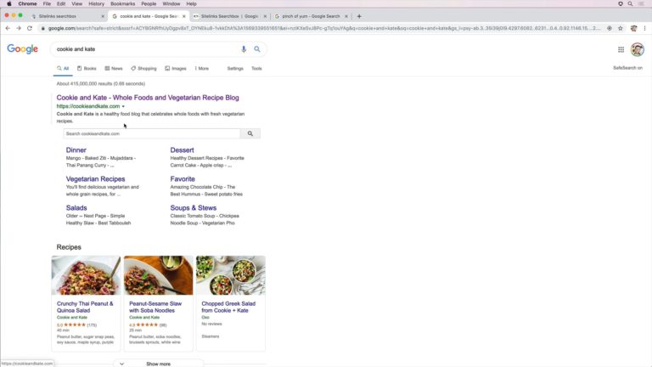This screenshot has height=367, width=652.
Task: Open the History menu
Action: pyautogui.click(x=96, y=3)
